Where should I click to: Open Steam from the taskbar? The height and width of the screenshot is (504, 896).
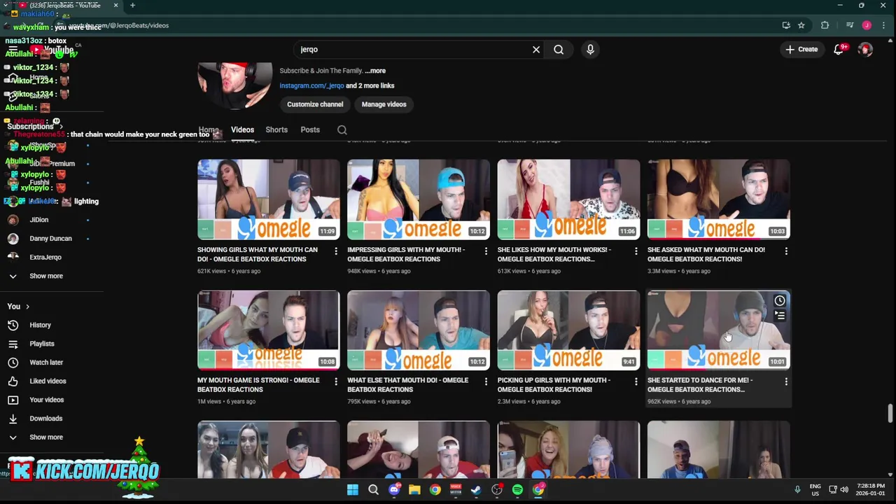click(x=476, y=490)
